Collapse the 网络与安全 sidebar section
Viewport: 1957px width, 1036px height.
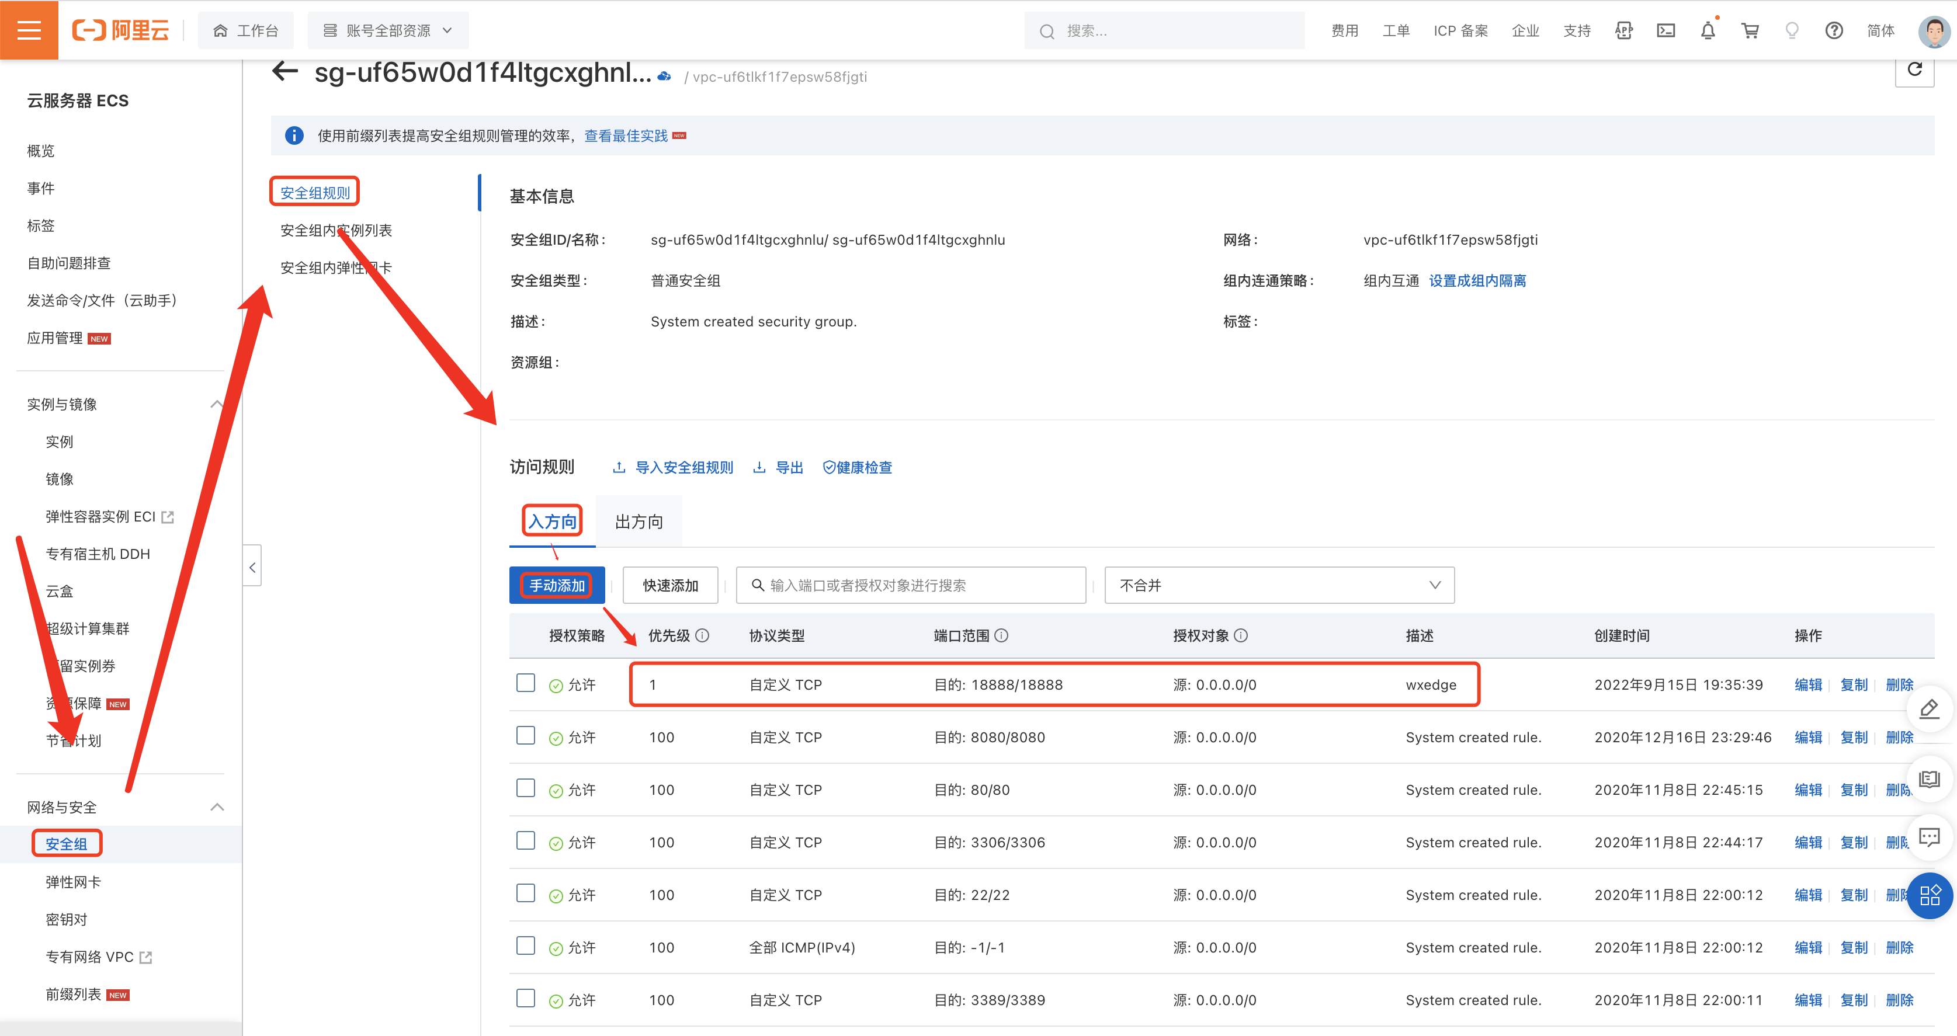pyautogui.click(x=217, y=806)
